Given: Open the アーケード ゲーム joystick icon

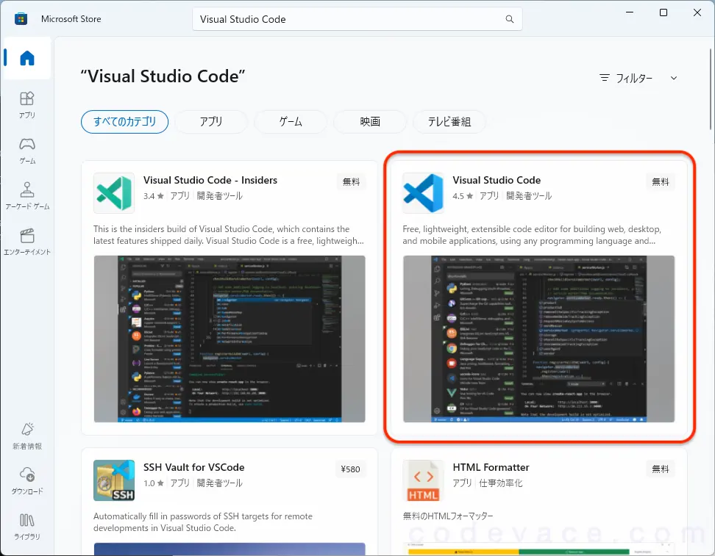Looking at the screenshot, I should click(x=27, y=196).
